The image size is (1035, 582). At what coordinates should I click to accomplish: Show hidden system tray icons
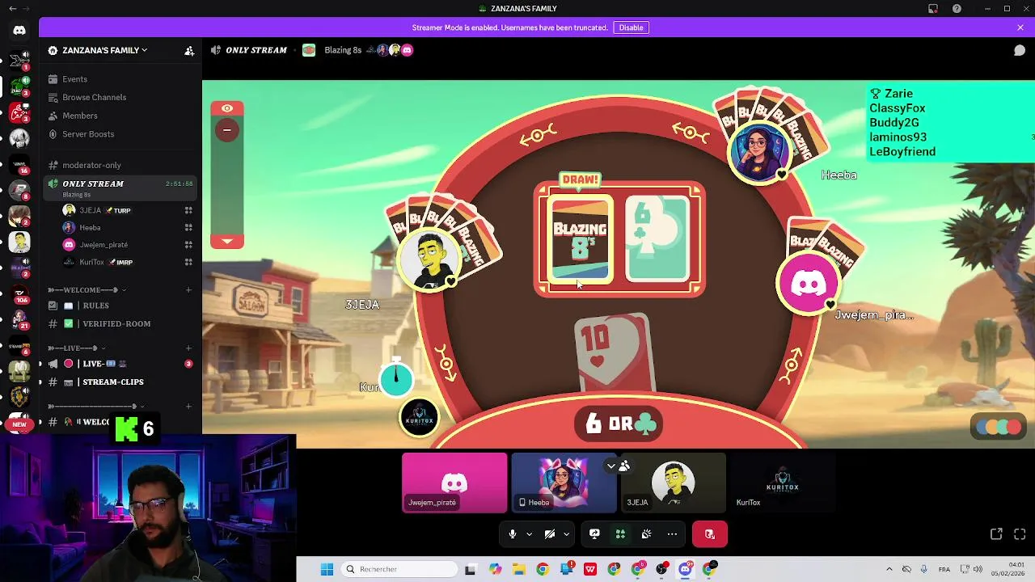(889, 569)
